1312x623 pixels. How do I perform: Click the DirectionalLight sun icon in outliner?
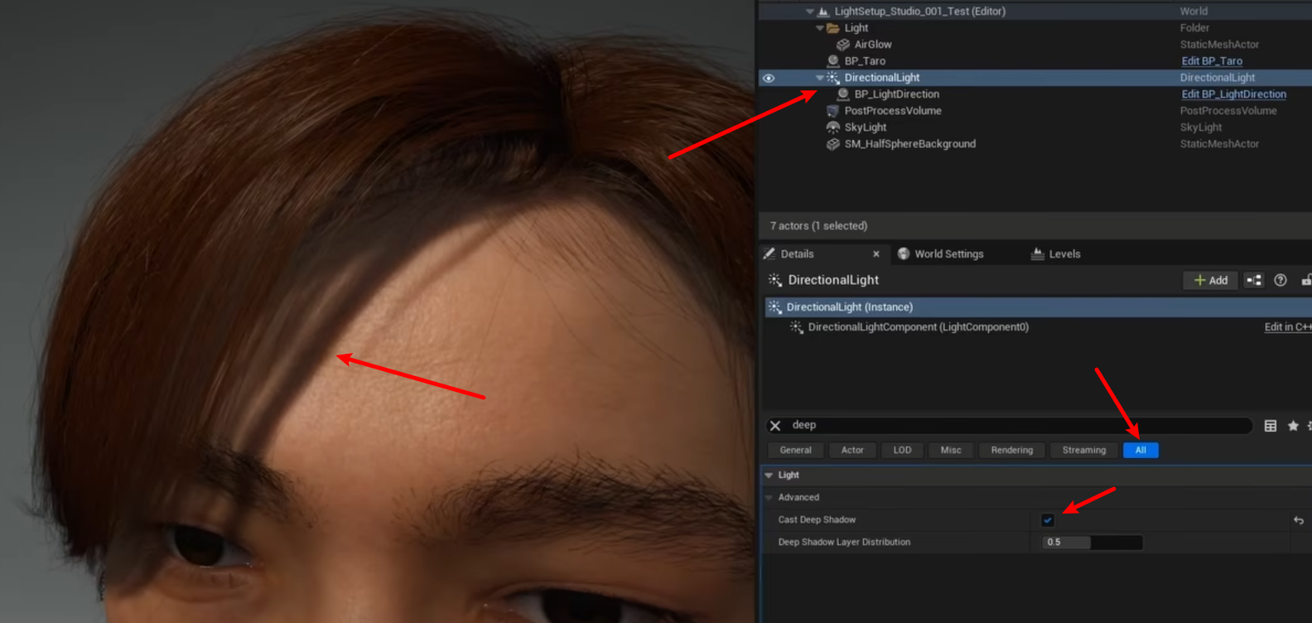(x=833, y=78)
